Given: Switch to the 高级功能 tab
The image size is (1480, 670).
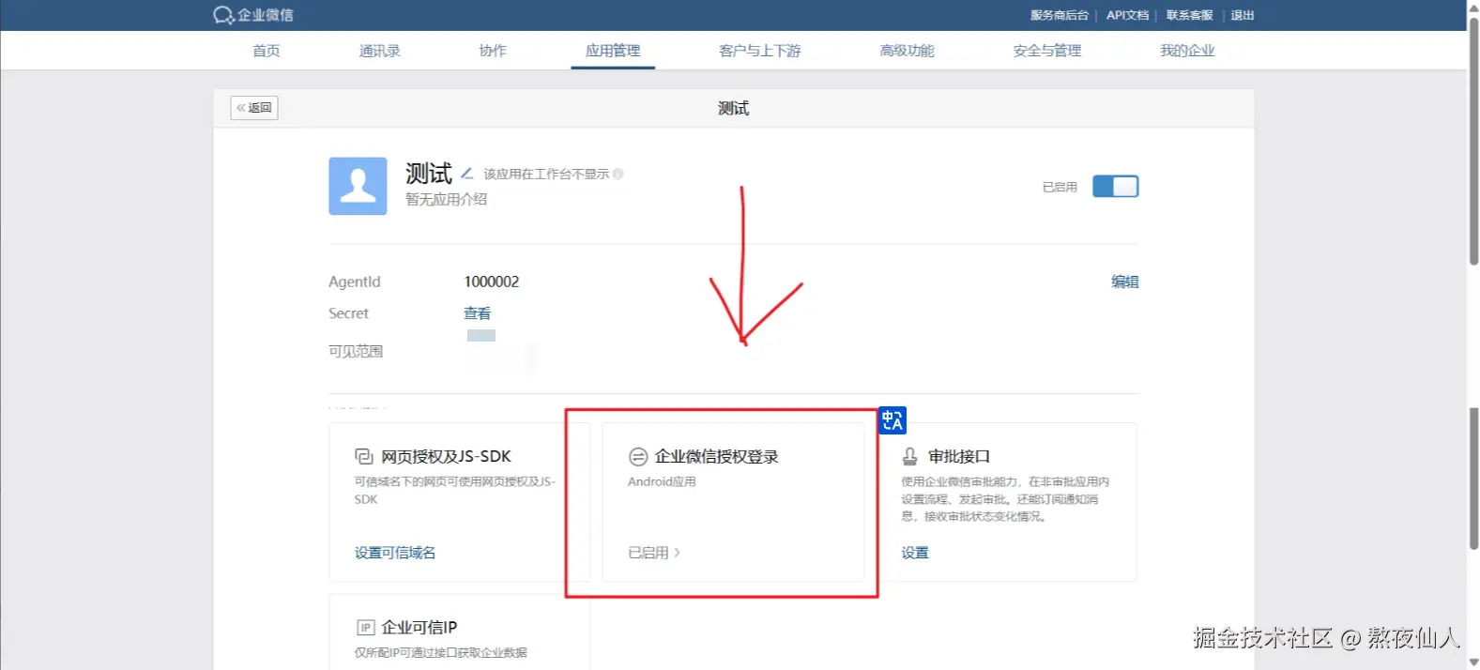Looking at the screenshot, I should (907, 51).
